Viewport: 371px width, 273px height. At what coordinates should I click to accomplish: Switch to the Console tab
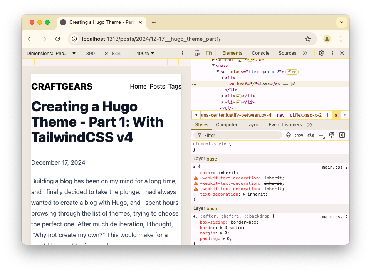[x=260, y=53]
